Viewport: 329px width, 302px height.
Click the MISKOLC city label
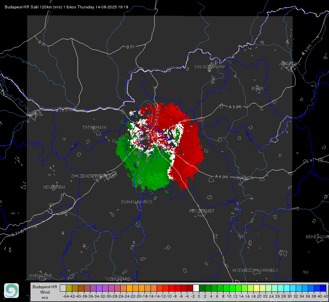point(291,63)
